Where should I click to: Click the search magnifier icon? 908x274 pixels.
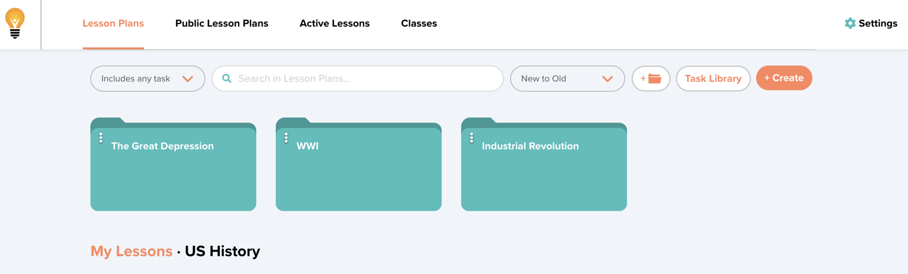pyautogui.click(x=227, y=79)
